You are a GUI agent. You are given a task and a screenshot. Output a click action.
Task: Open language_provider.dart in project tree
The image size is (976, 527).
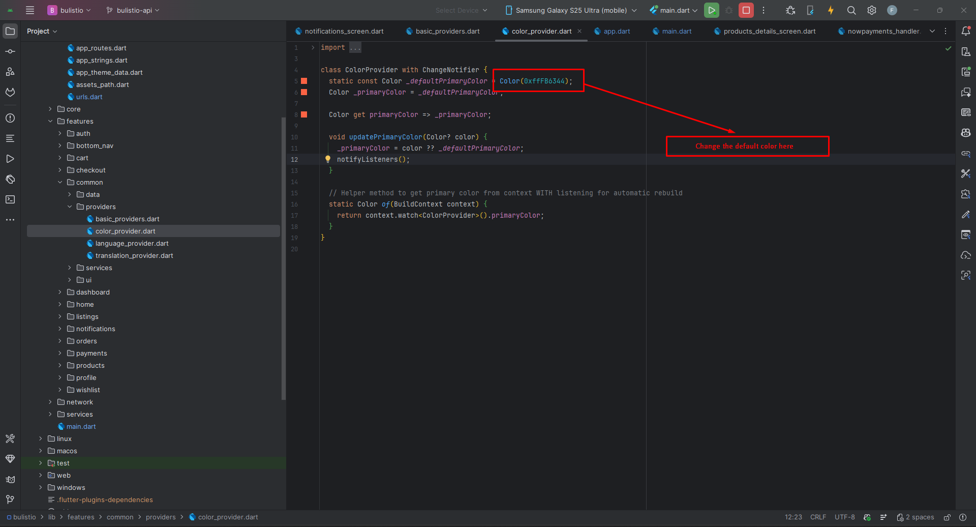click(x=132, y=243)
